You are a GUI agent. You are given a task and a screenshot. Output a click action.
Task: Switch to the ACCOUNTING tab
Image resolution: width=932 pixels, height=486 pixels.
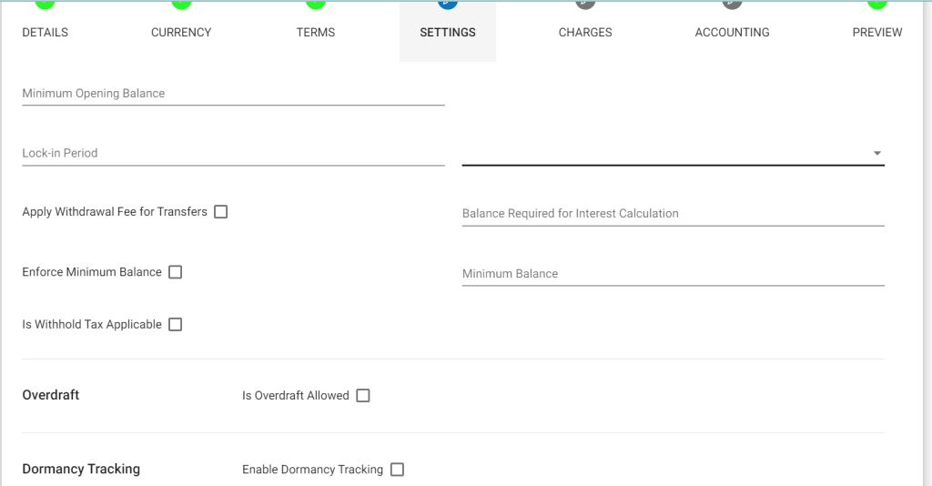tap(733, 32)
